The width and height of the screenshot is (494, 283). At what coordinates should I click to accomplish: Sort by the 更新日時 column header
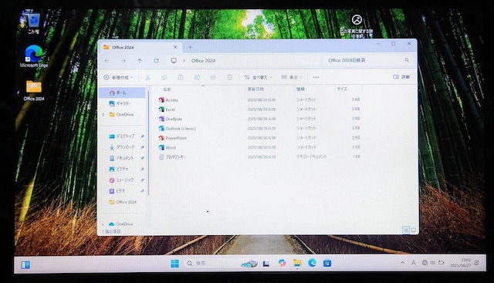tap(255, 89)
